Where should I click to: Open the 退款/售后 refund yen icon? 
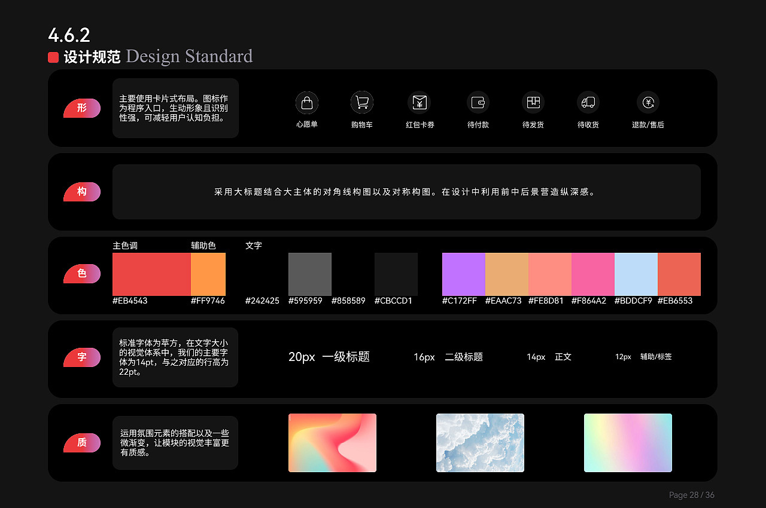tap(648, 103)
